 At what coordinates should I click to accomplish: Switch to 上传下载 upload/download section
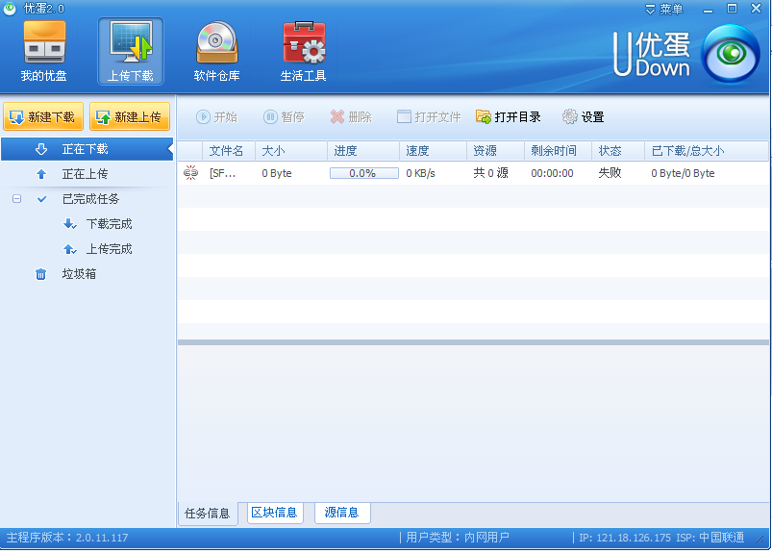pyautogui.click(x=131, y=52)
